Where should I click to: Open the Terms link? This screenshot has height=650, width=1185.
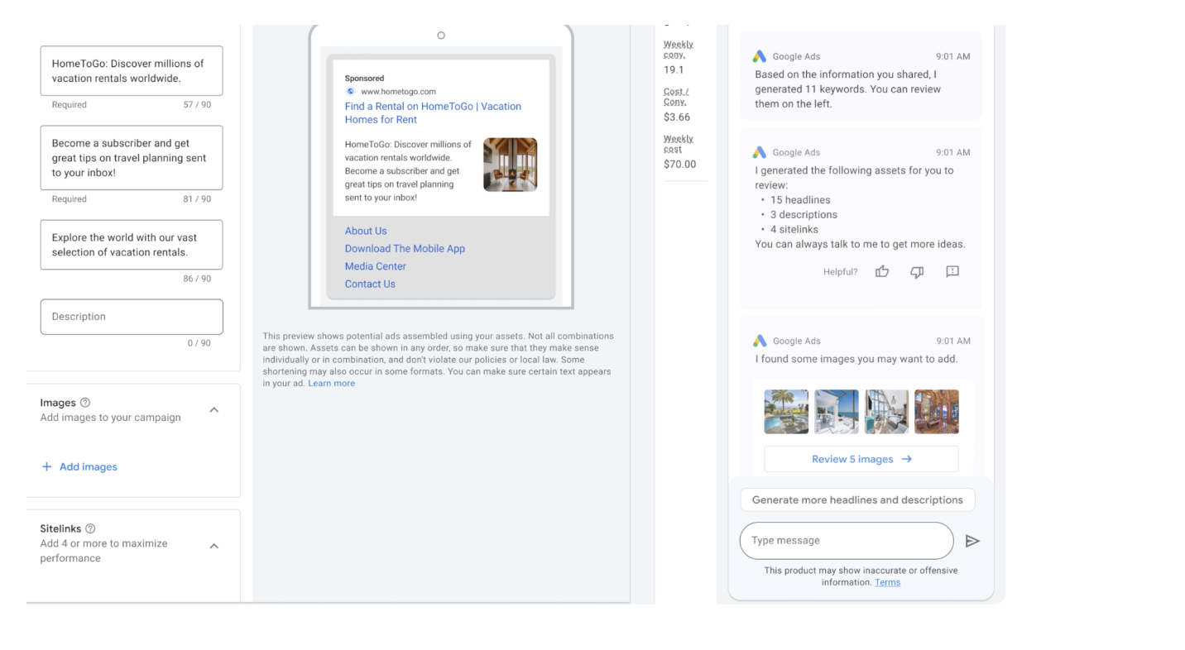click(x=887, y=582)
